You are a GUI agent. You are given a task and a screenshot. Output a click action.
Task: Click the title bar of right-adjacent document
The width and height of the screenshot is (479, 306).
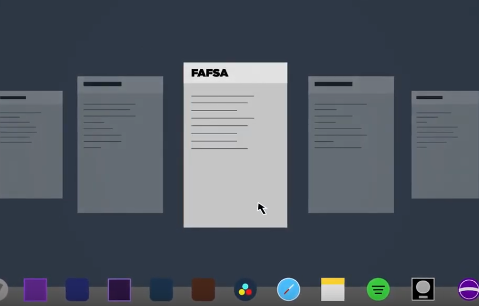351,84
